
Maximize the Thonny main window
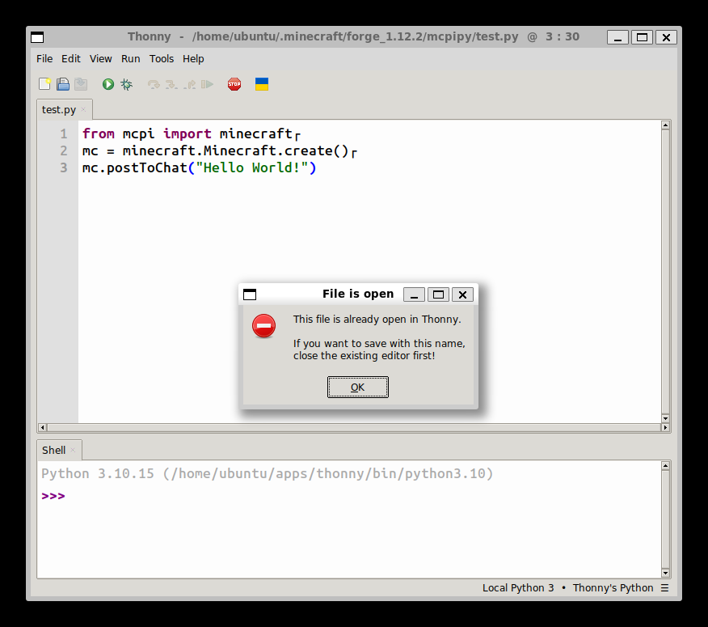coord(642,37)
